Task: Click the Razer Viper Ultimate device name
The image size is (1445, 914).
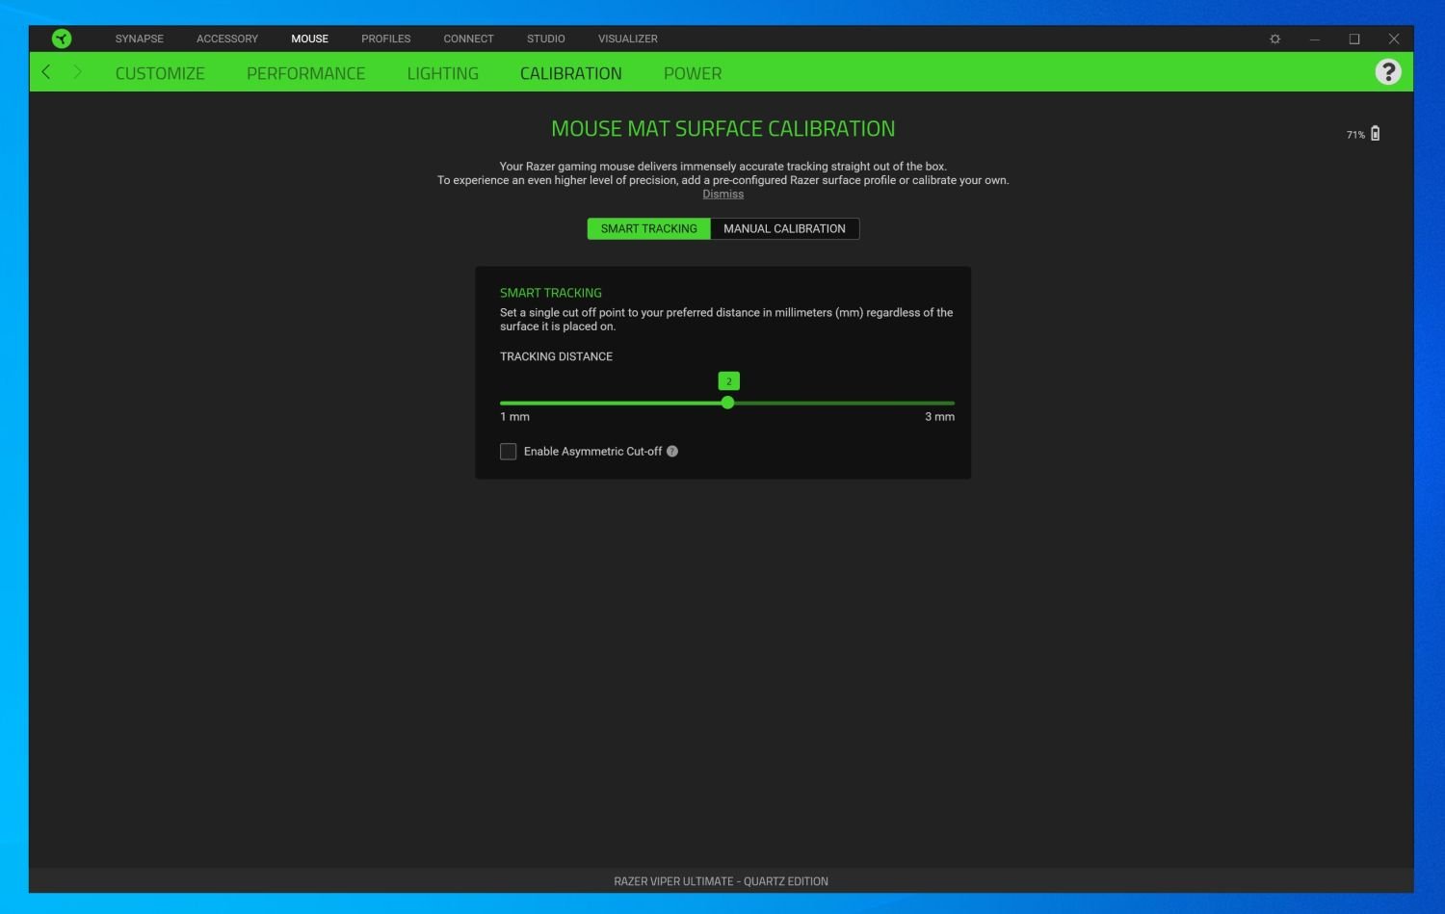Action: pos(722,881)
